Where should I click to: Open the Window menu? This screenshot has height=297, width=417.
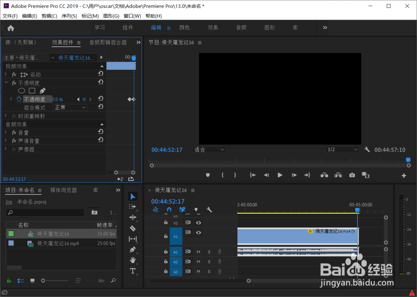point(132,16)
